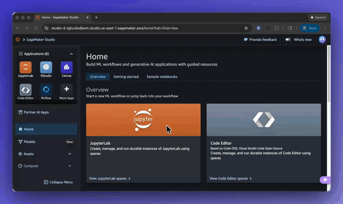
Task: Go back in browser history
Action: coord(18,28)
